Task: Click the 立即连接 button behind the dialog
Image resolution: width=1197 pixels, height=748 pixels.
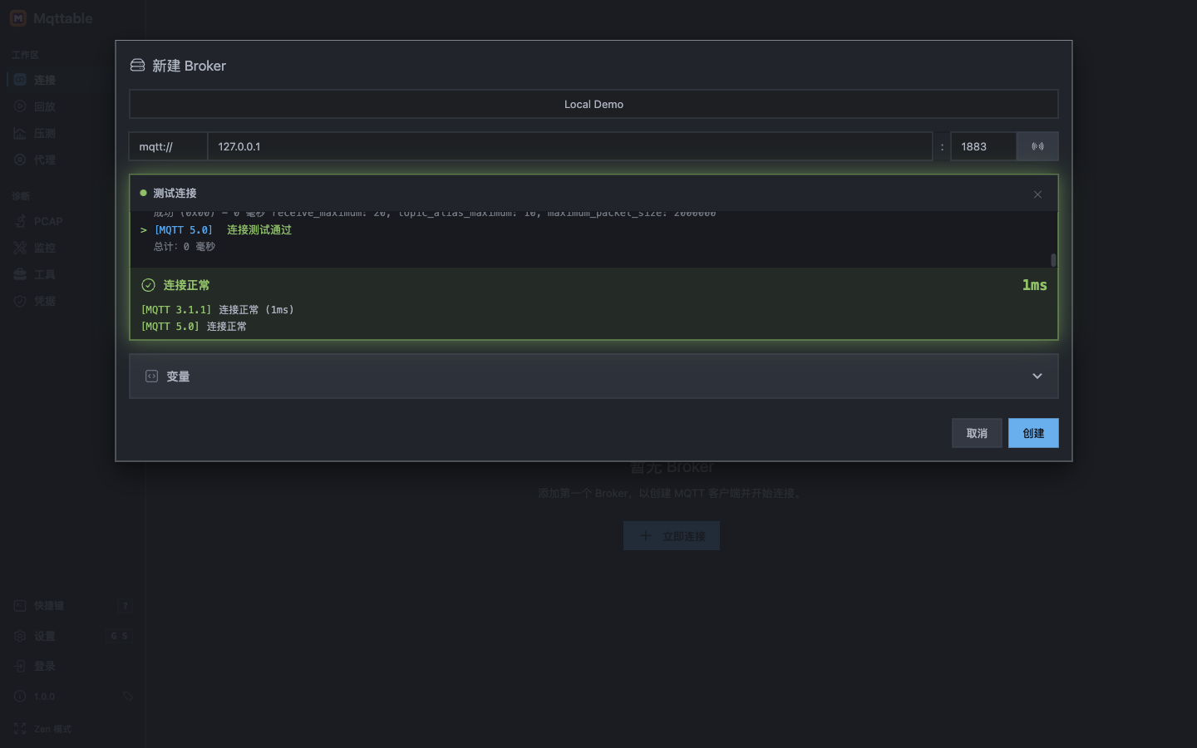Action: point(672,536)
